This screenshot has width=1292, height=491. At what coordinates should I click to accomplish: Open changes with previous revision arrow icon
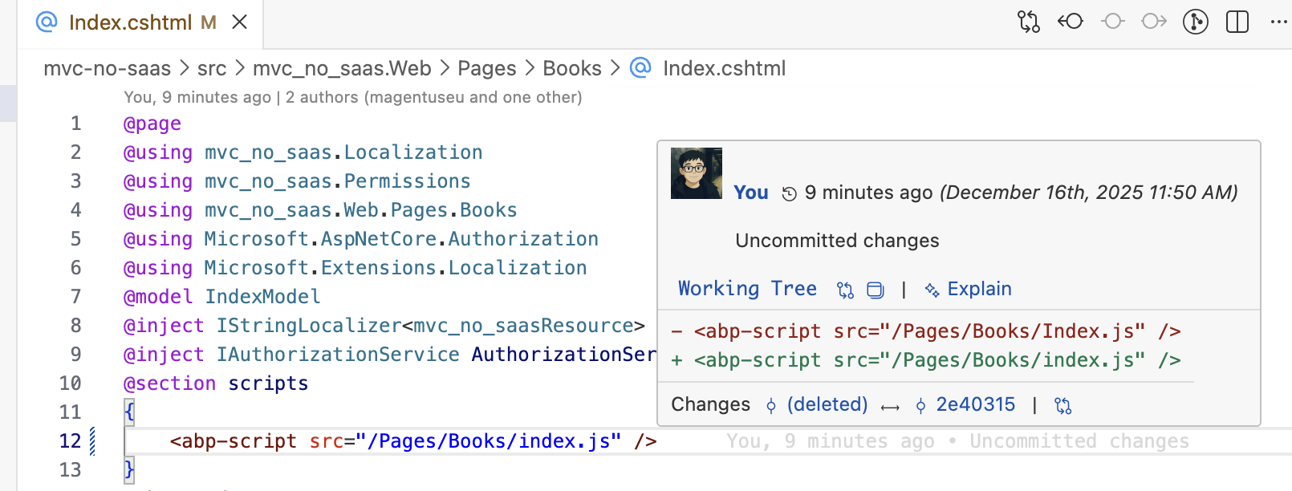(1071, 22)
